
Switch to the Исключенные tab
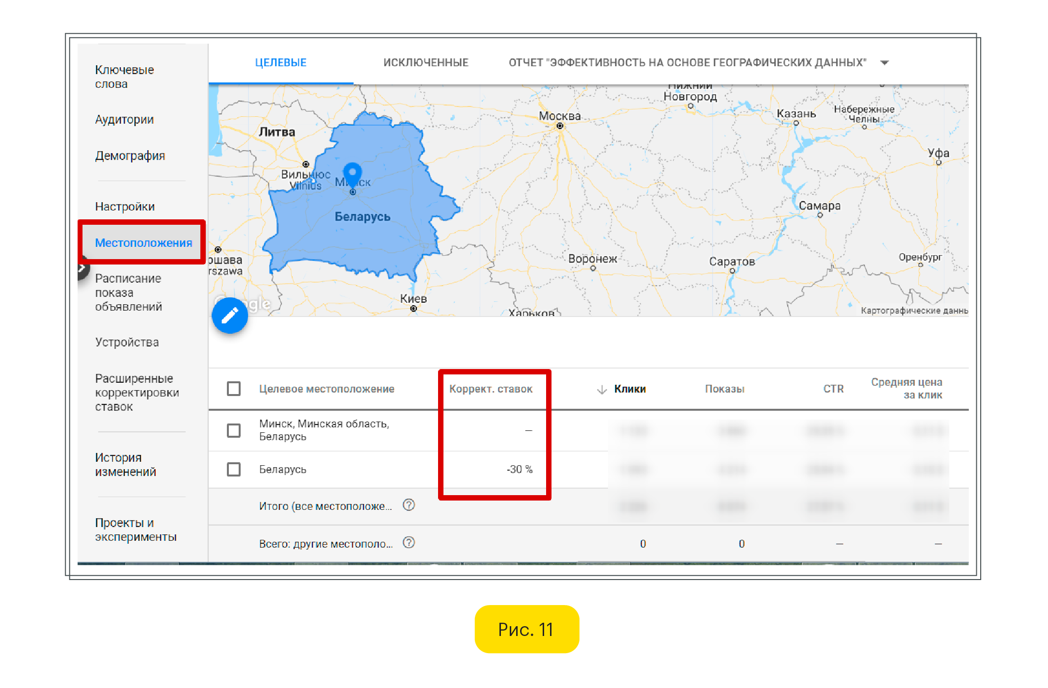point(425,63)
